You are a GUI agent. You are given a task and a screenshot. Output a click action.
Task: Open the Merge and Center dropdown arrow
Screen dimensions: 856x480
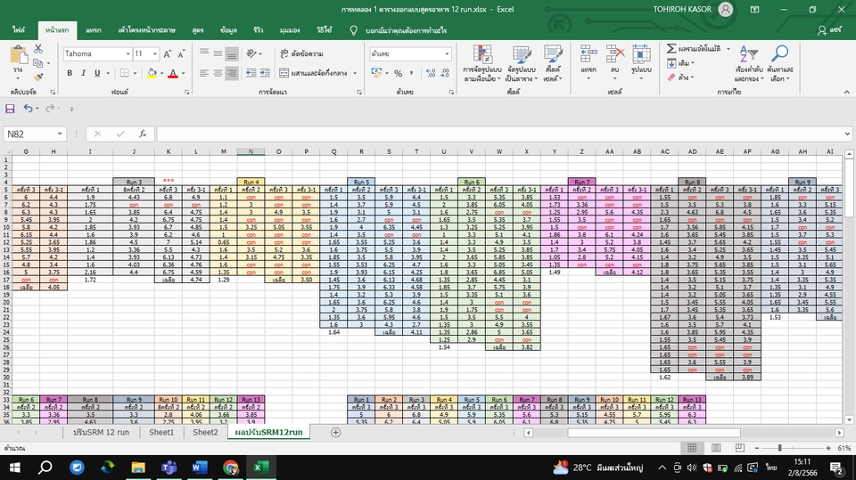[x=355, y=73]
